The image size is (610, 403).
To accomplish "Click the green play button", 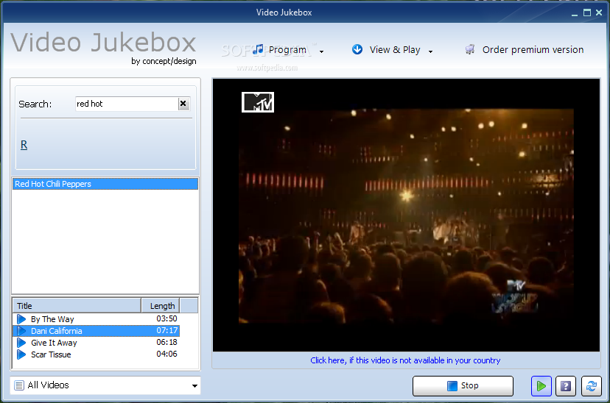I will pyautogui.click(x=541, y=386).
